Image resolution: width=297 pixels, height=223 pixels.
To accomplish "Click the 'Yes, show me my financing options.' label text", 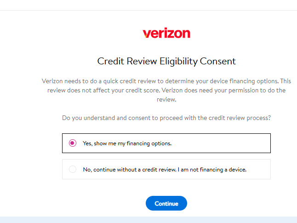I will [127, 143].
